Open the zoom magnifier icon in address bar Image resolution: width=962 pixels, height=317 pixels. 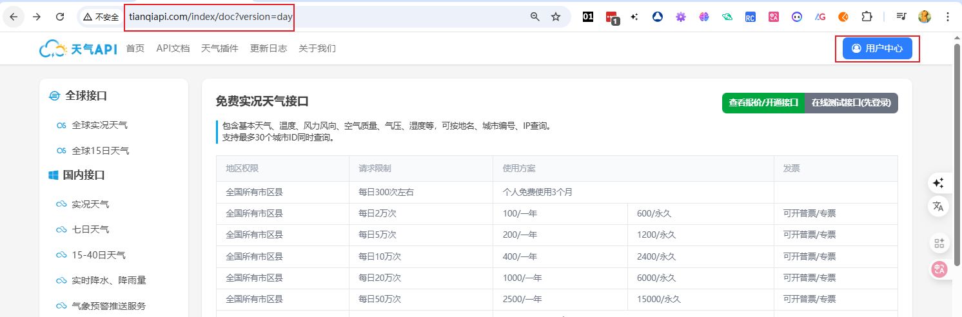pos(535,17)
